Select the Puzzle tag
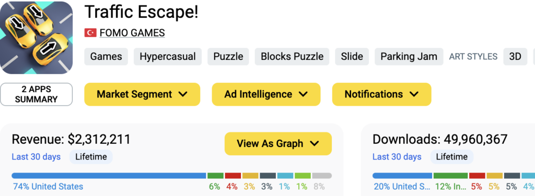The image size is (535, 196). (228, 56)
